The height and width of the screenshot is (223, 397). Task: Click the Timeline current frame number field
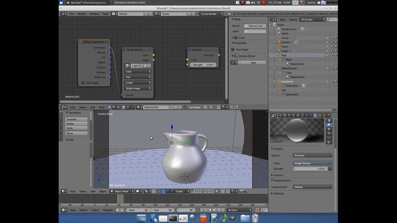(x=186, y=210)
